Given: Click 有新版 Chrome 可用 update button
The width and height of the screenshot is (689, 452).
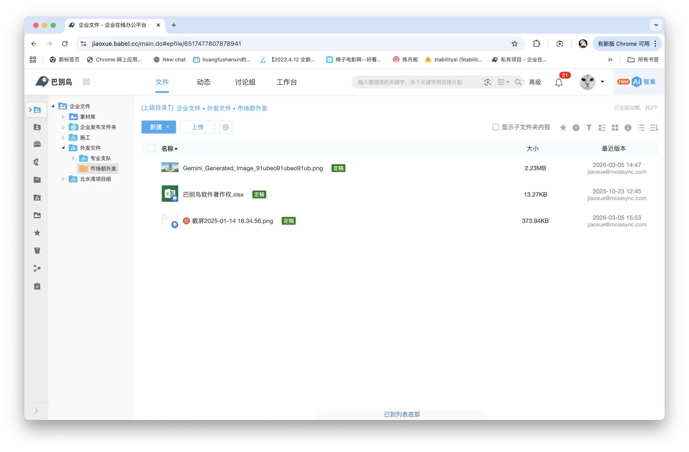Looking at the screenshot, I should 627,44.
